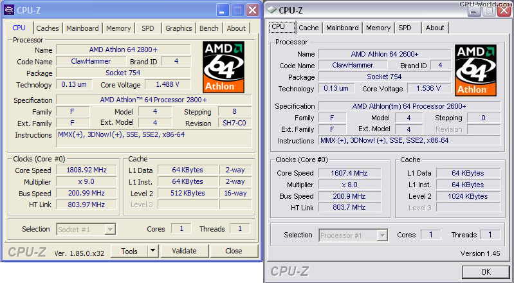Click Core Speed value 1607.4 MHz
The image size is (514, 283).
[349, 173]
